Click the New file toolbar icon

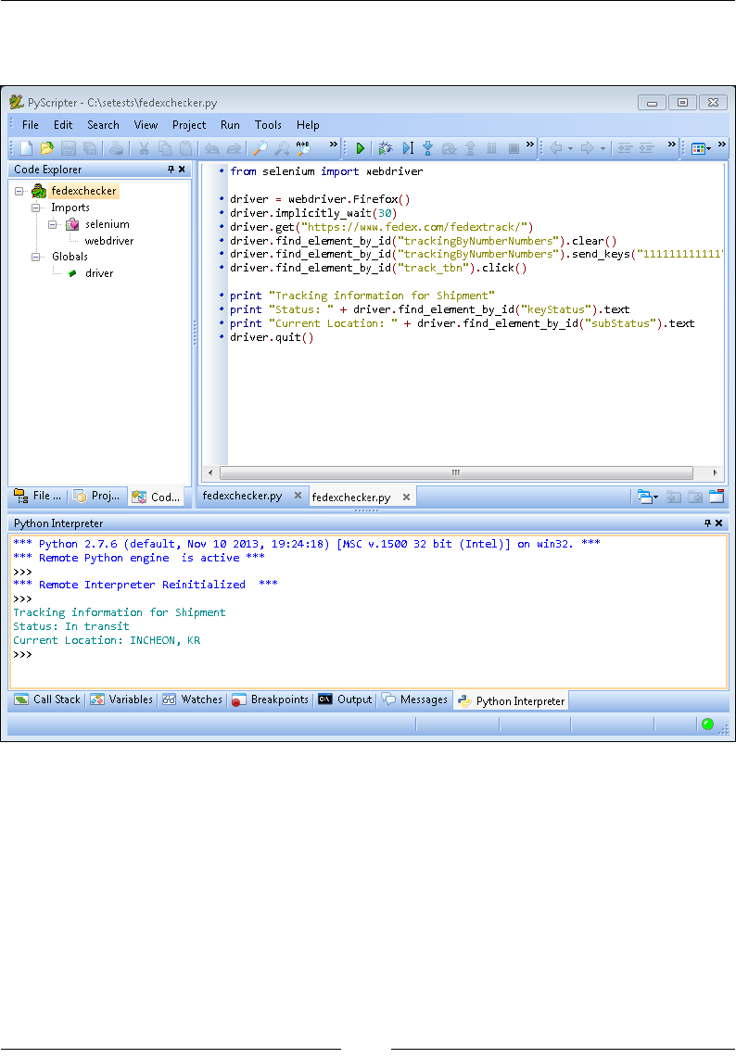pyautogui.click(x=26, y=148)
